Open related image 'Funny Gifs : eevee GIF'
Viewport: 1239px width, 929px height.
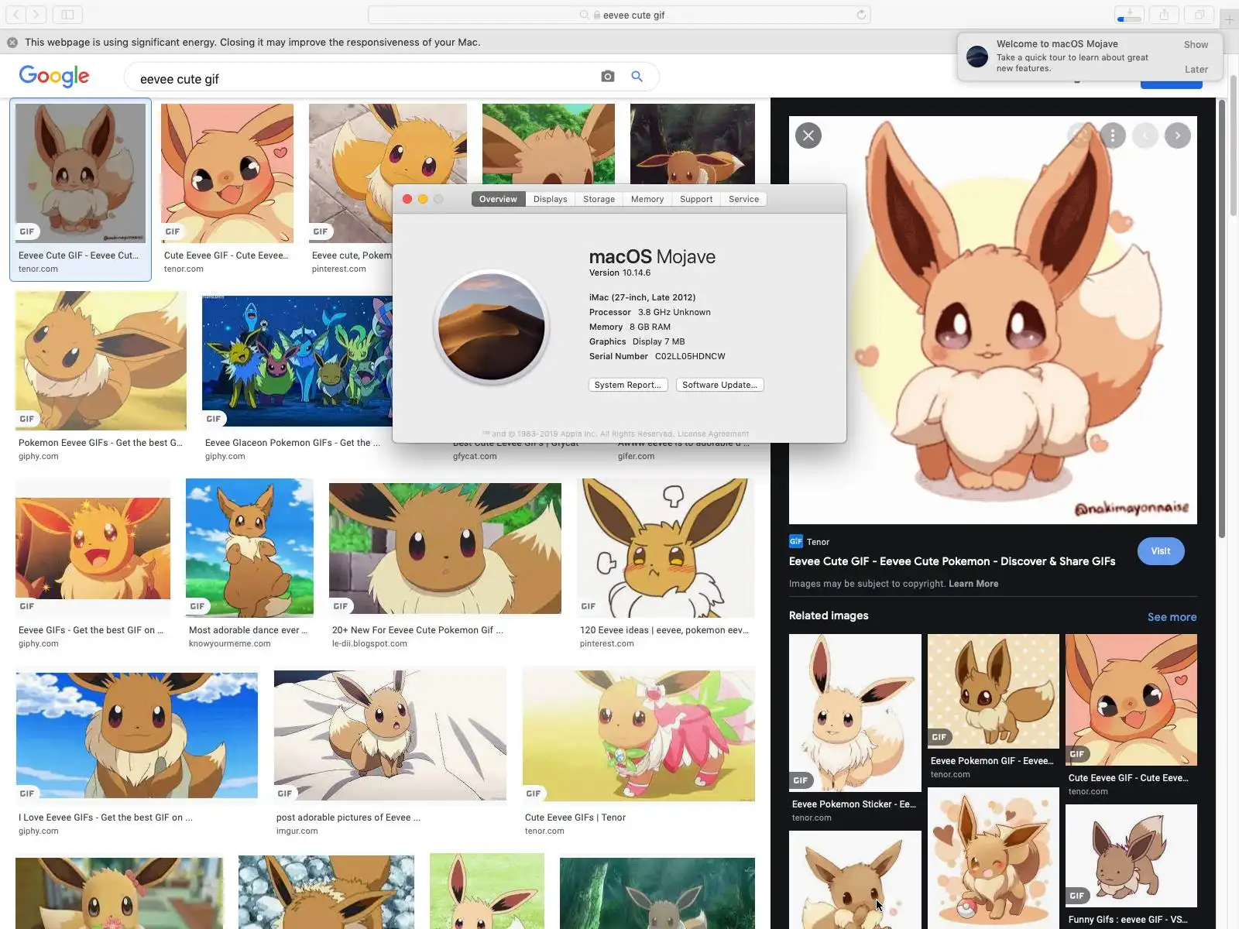(x=1131, y=855)
